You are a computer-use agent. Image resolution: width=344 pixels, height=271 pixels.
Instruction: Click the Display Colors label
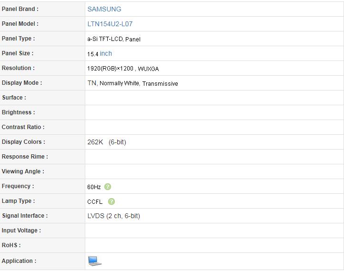coord(23,142)
